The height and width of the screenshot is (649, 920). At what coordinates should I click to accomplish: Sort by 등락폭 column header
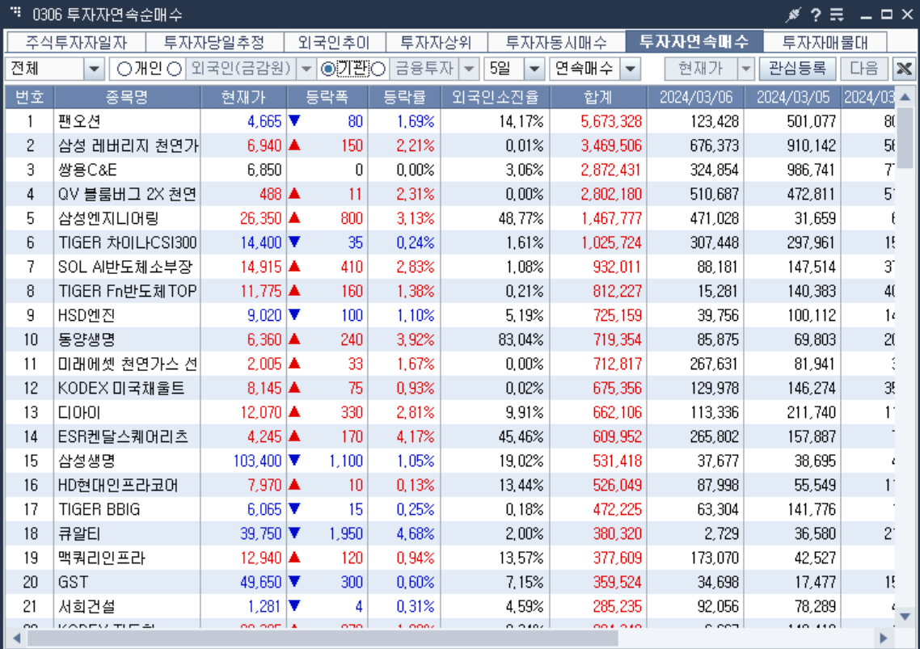327,98
